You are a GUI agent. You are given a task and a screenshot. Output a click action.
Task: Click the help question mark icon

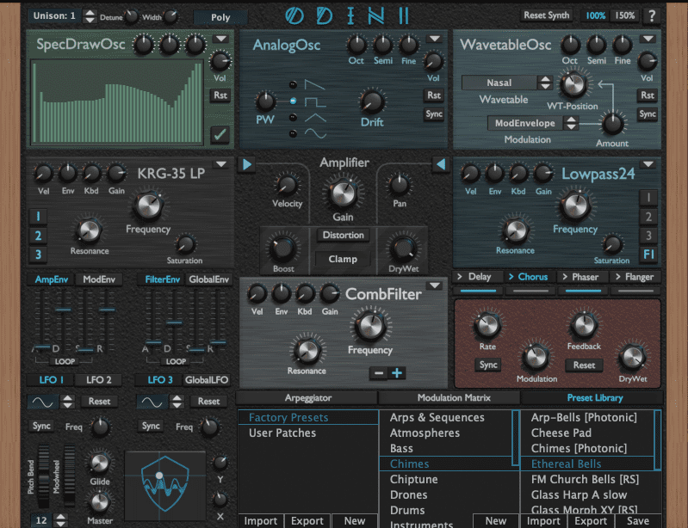point(652,16)
